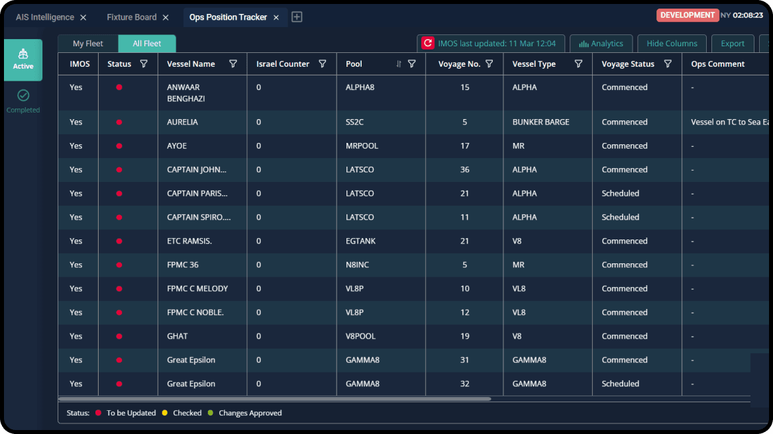Click the red IMOS refresh icon
Screen dimensions: 773x434
pos(427,44)
